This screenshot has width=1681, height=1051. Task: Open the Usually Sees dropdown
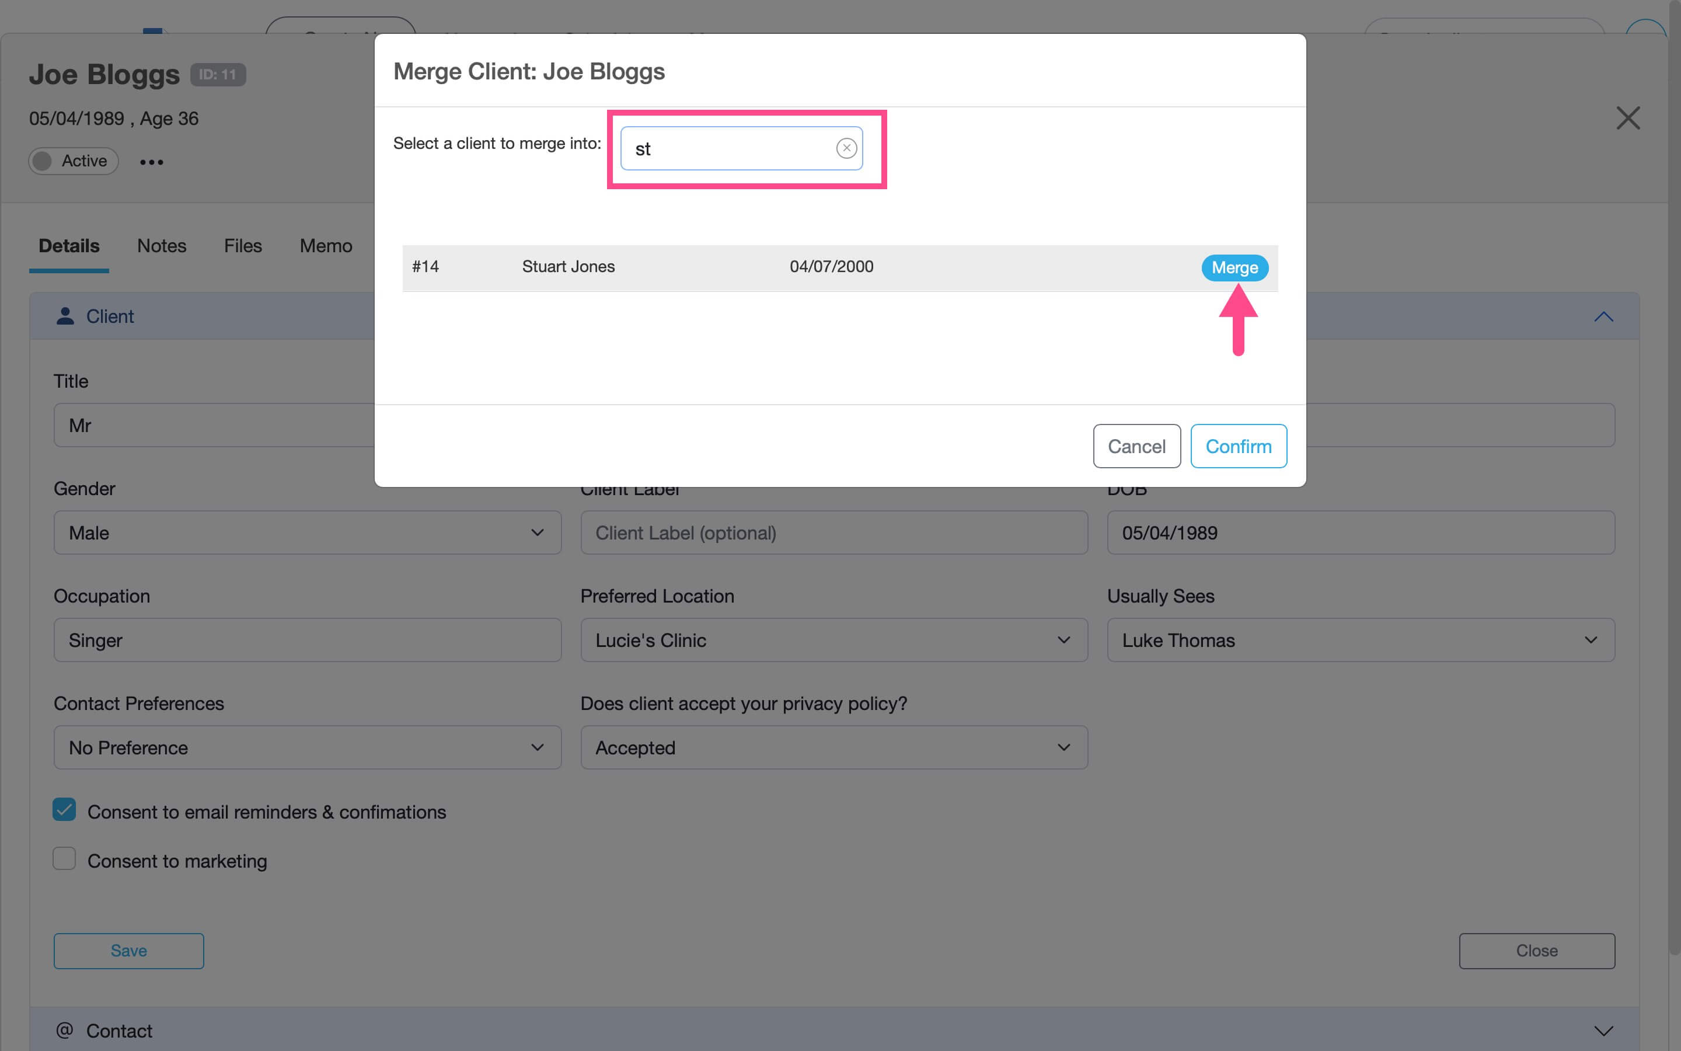[1360, 639]
